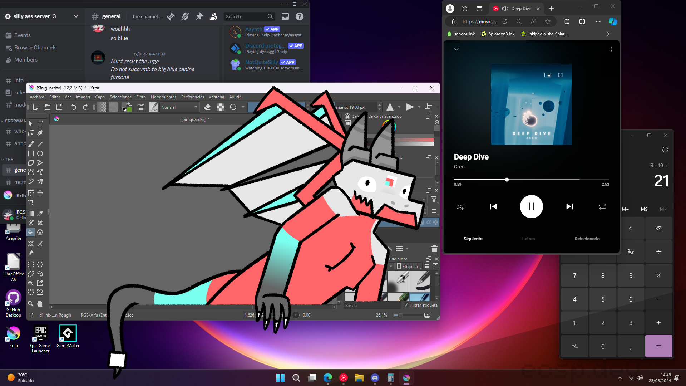
Task: Select the Crop tool in Krita
Action: (31, 202)
